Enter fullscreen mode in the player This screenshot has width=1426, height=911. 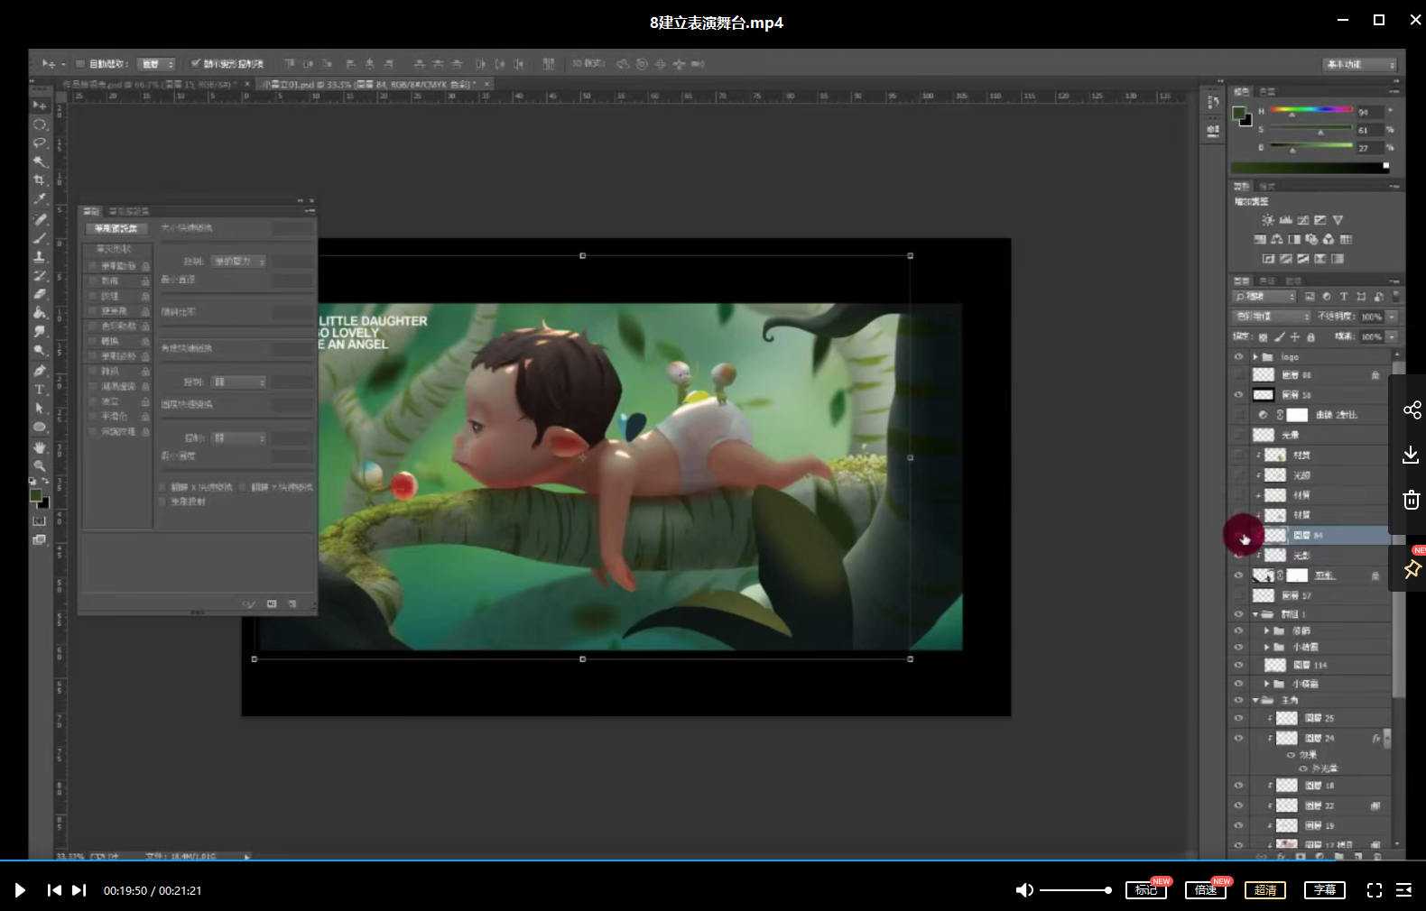click(1374, 890)
